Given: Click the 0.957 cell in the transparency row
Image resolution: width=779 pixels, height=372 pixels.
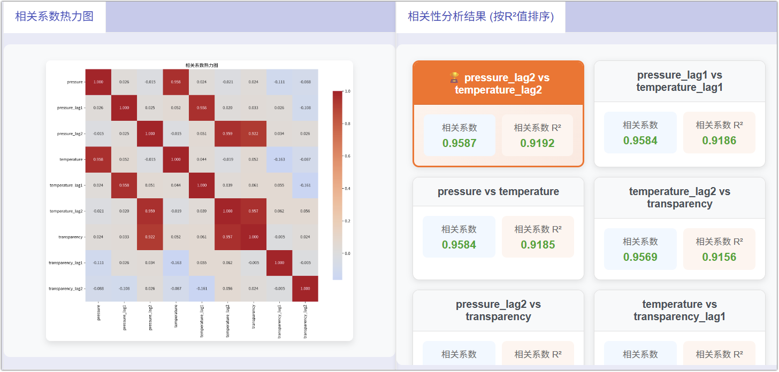Looking at the screenshot, I should [228, 237].
